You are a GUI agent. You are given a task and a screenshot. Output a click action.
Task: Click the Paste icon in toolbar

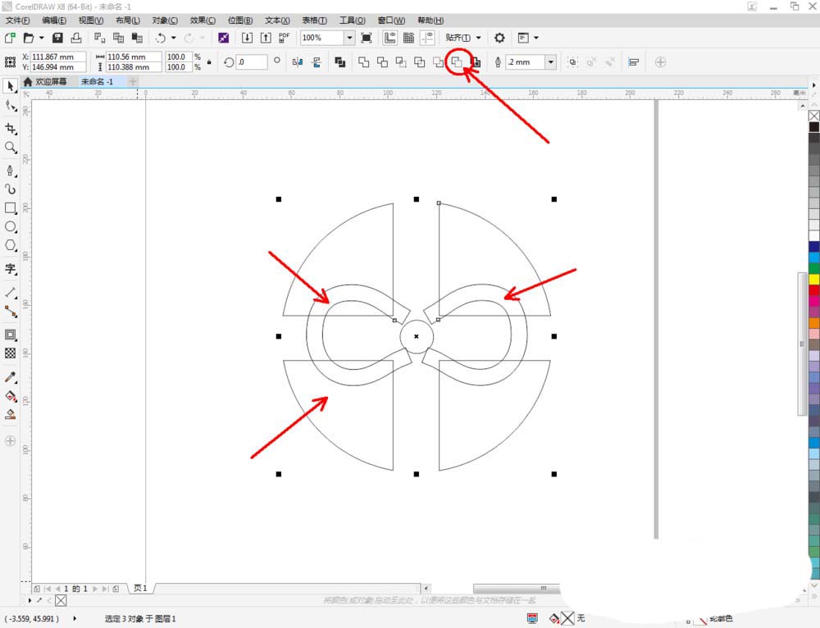click(x=137, y=38)
